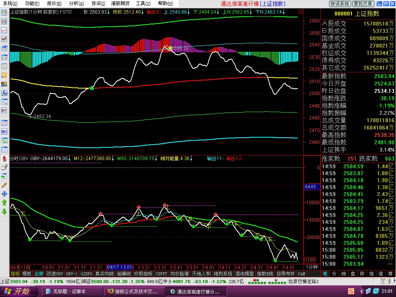Open the formula f(x) icon in sidebar
The image size is (396, 297).
tap(4, 93)
